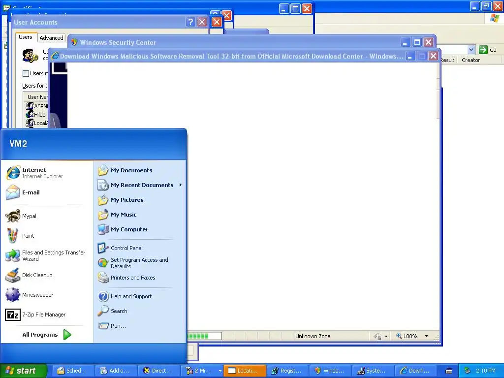Expand My Recent Documents submenu

coord(140,185)
